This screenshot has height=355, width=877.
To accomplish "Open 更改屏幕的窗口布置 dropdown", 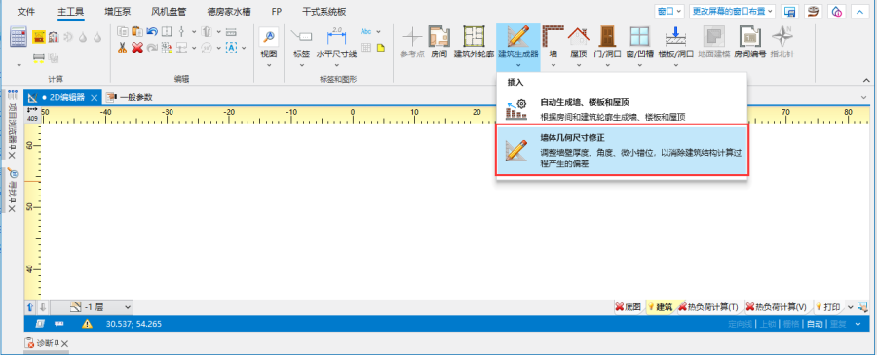I will pos(732,11).
